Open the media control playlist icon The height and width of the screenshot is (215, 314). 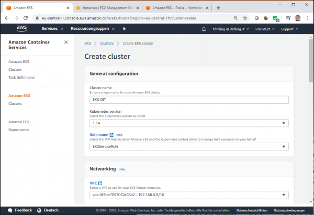pos(288,18)
